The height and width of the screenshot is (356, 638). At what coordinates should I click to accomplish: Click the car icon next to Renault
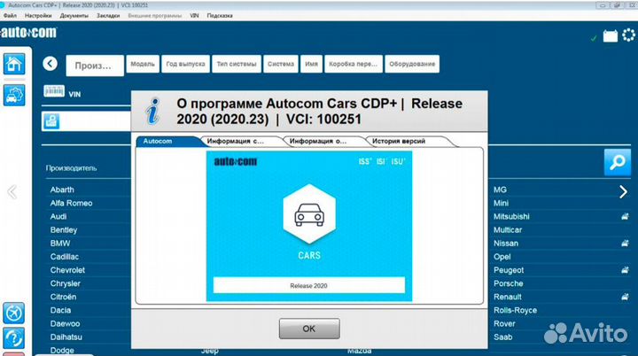[625, 297]
